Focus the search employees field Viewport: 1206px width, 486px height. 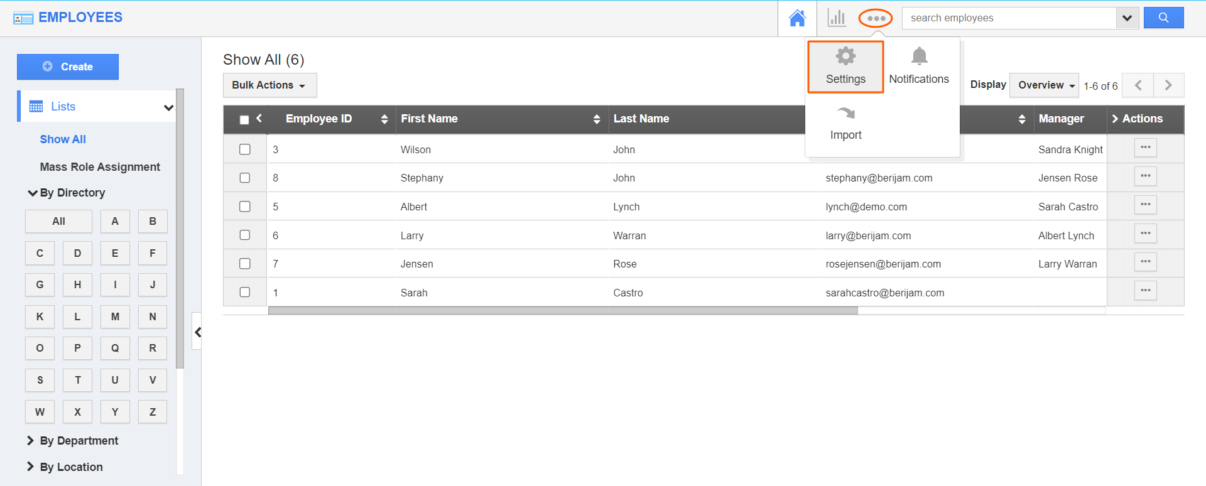tap(1009, 18)
